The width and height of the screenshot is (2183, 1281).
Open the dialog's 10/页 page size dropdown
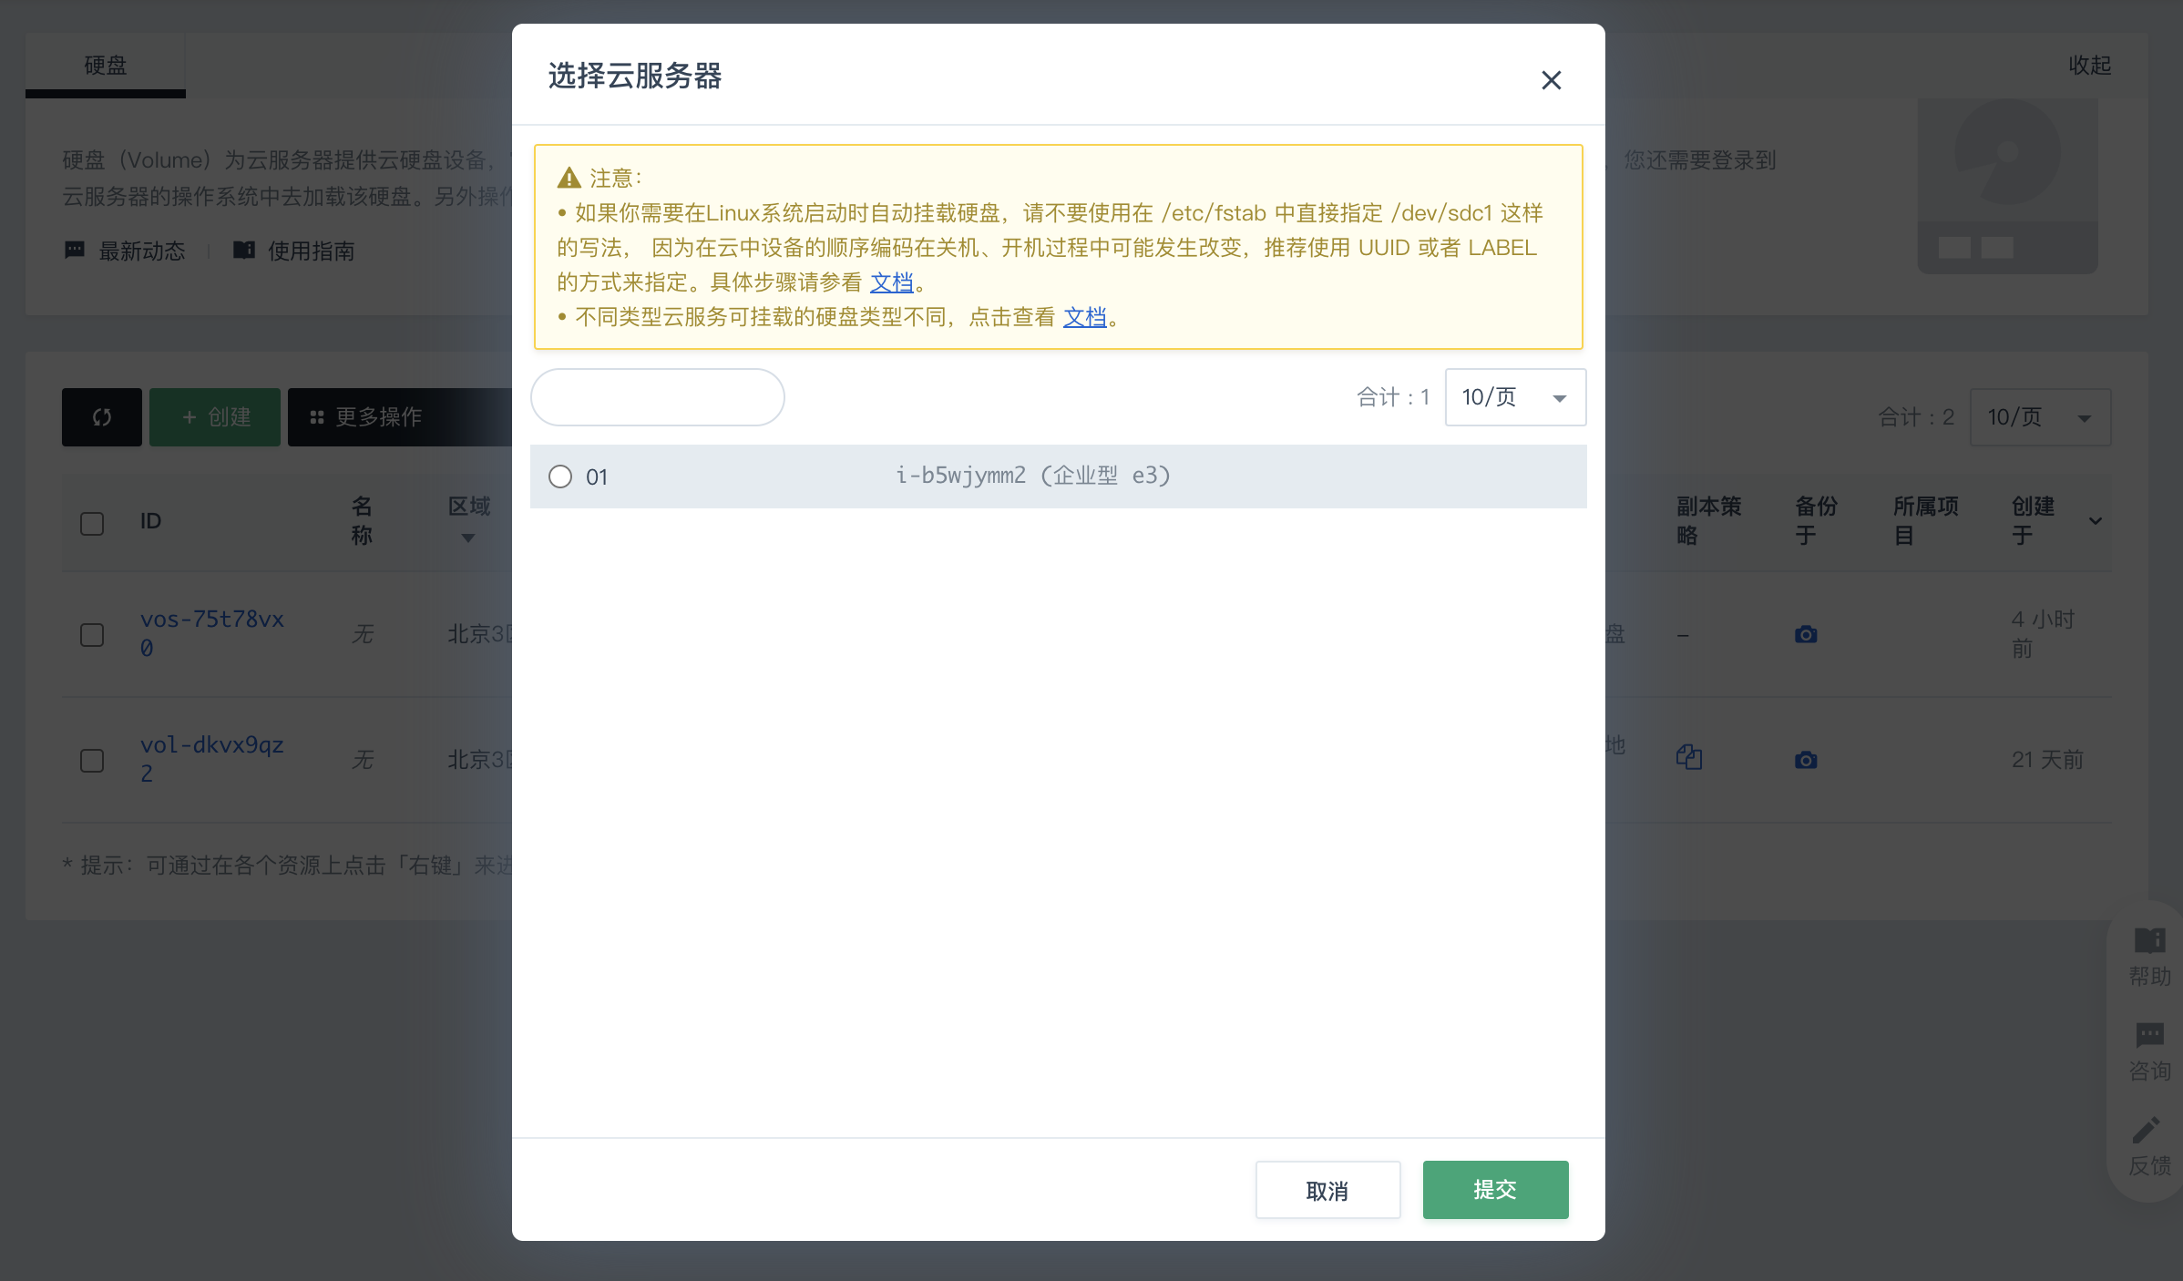click(1515, 397)
